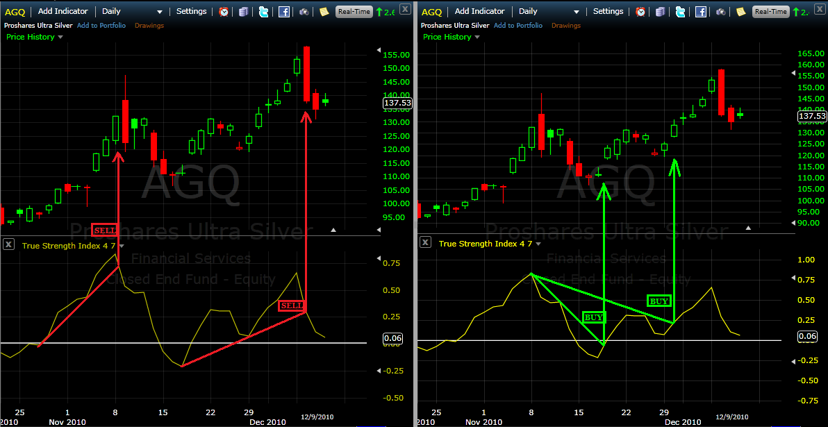Open Settings in the left chart toolbar
Image resolution: width=828 pixels, height=427 pixels.
(x=192, y=11)
